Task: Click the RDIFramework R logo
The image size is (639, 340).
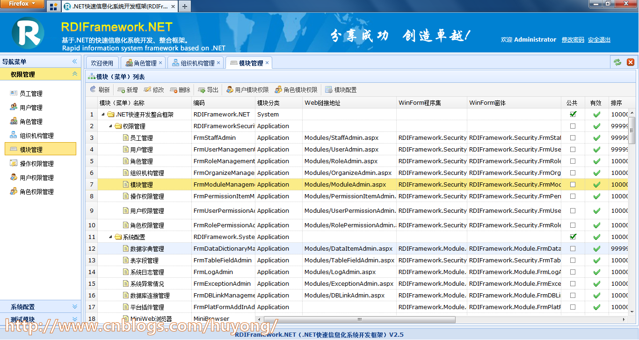Action: click(28, 32)
